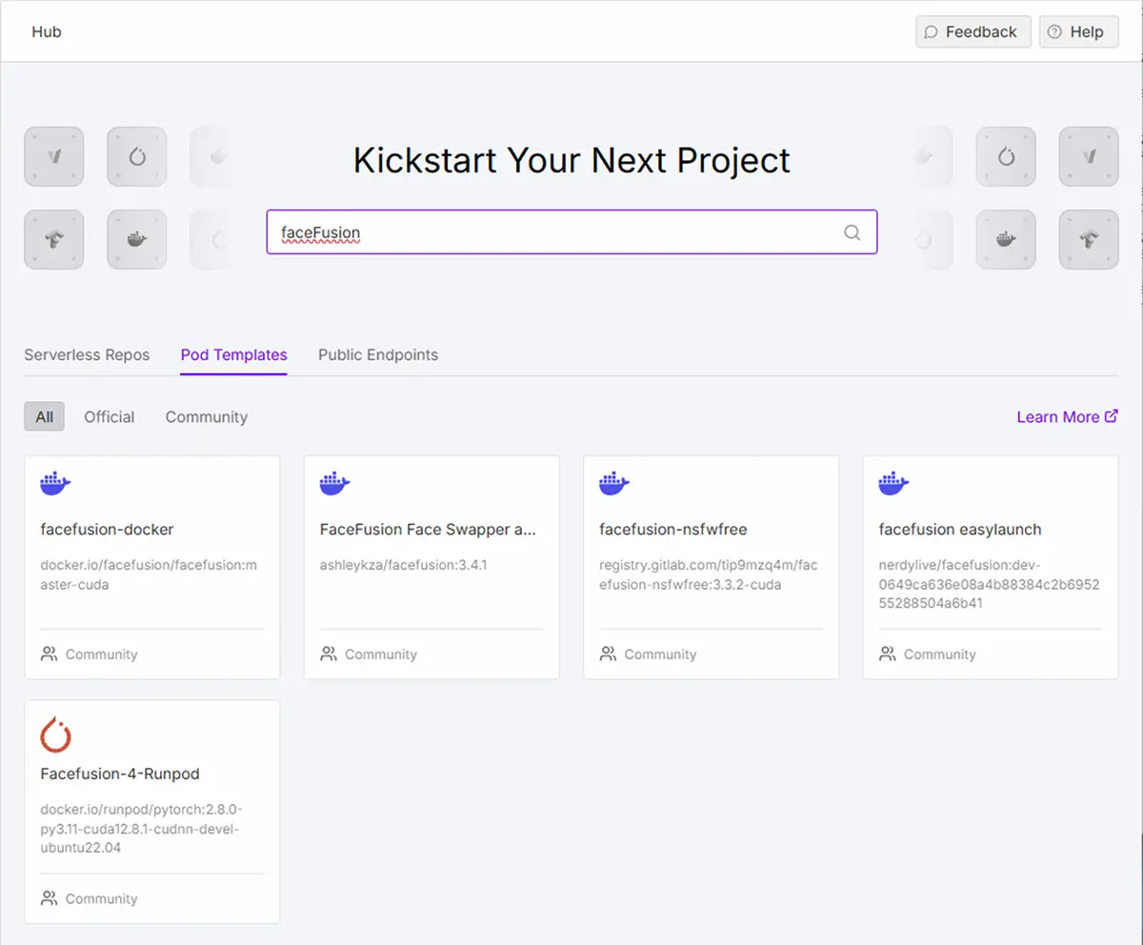This screenshot has height=945, width=1143.
Task: Filter templates by Community
Action: pyautogui.click(x=206, y=416)
